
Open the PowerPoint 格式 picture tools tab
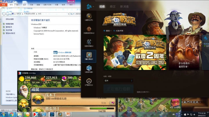[x=71, y=5]
